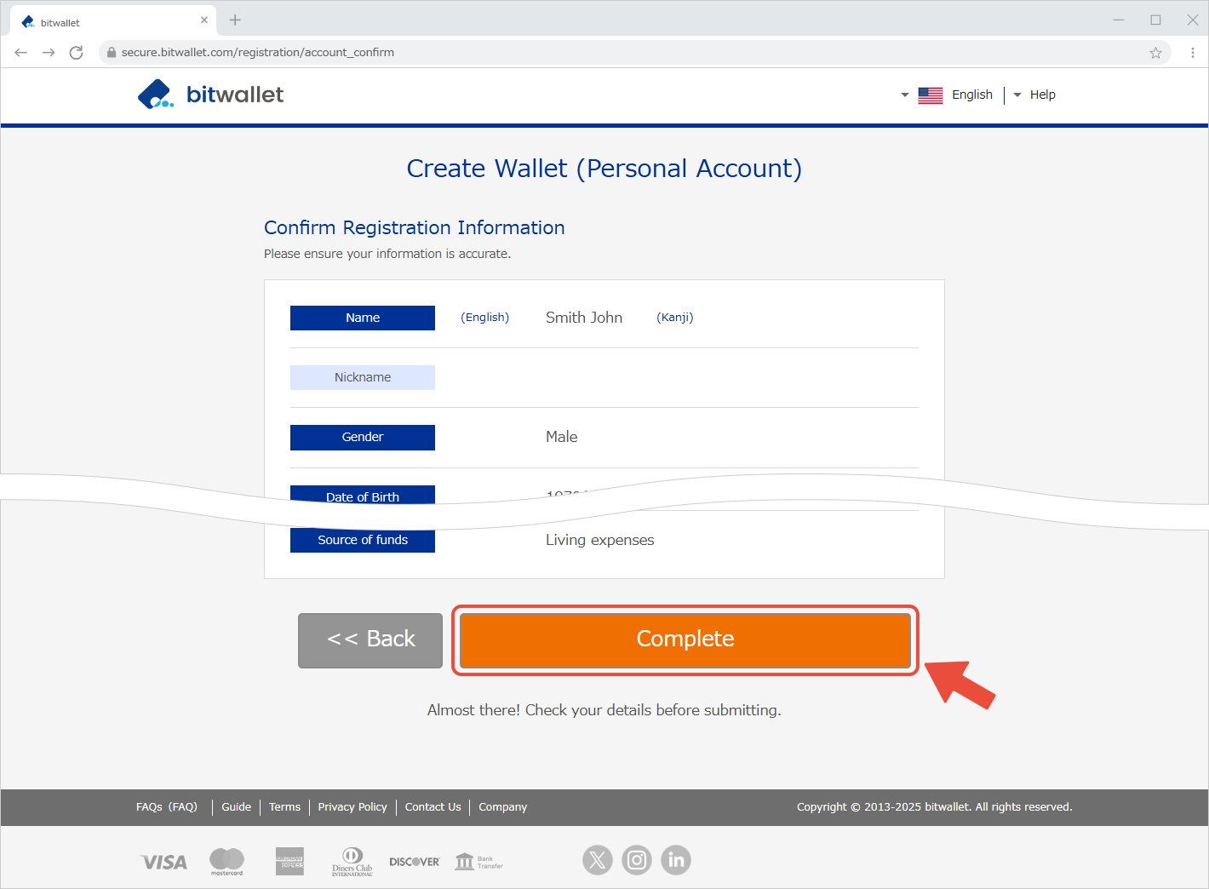Go back using browser back arrow

tap(21, 53)
